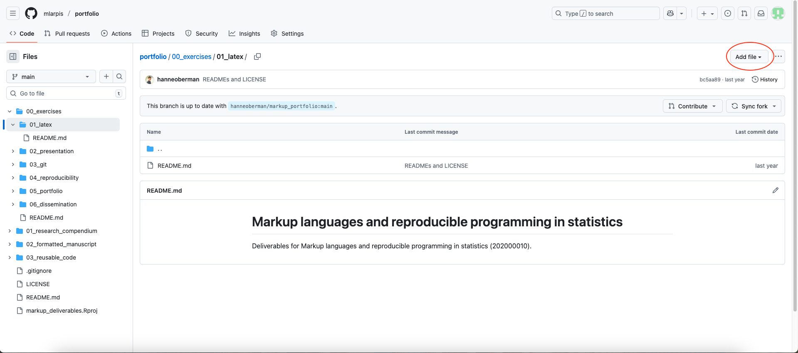Click the search files magnifier icon
This screenshot has width=798, height=353.
[x=119, y=76]
